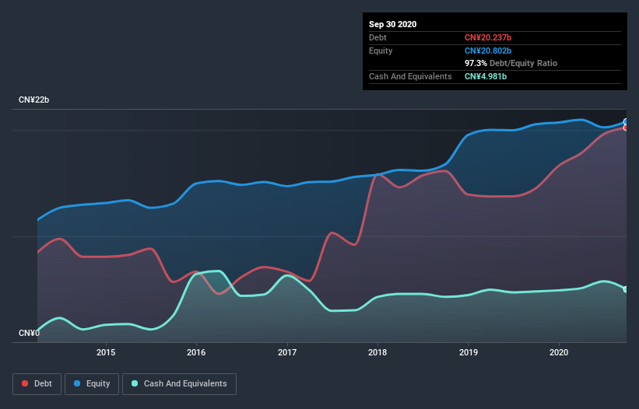This screenshot has width=639, height=409.
Task: Toggle the Equity series legend button
Action: click(x=92, y=384)
